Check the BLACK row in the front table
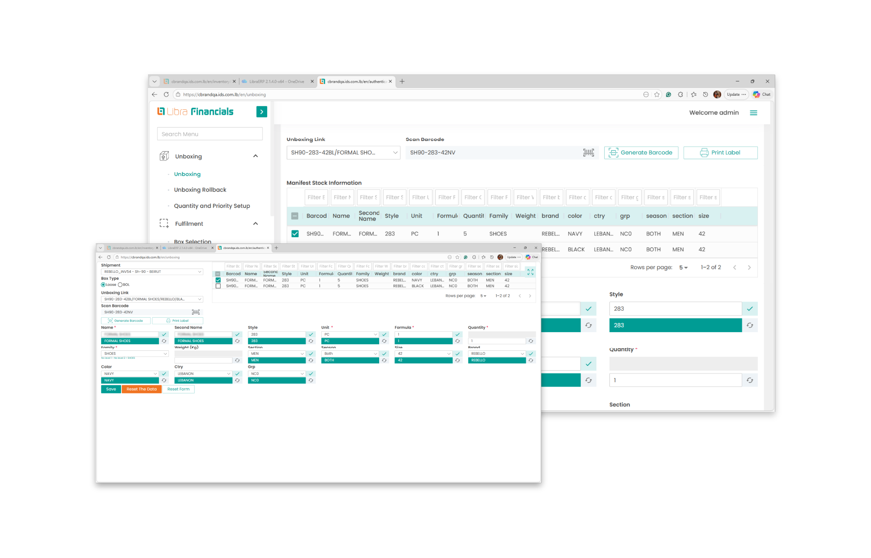 pyautogui.click(x=218, y=286)
